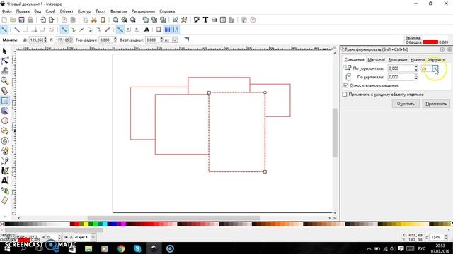Increase the zoom percentage spinner
This screenshot has width=453, height=254.
(x=446, y=236)
